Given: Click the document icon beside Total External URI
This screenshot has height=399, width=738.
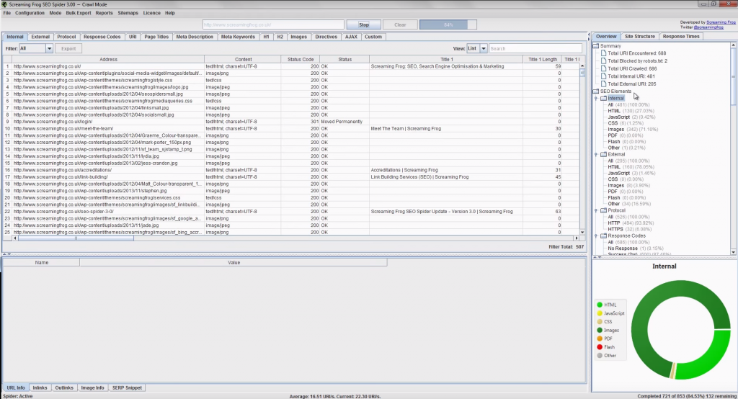Looking at the screenshot, I should (x=603, y=84).
